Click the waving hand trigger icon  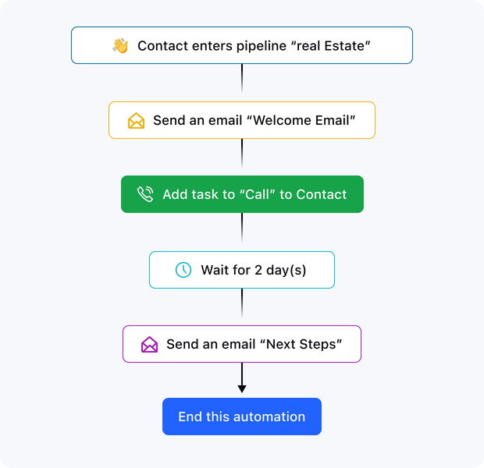click(120, 46)
